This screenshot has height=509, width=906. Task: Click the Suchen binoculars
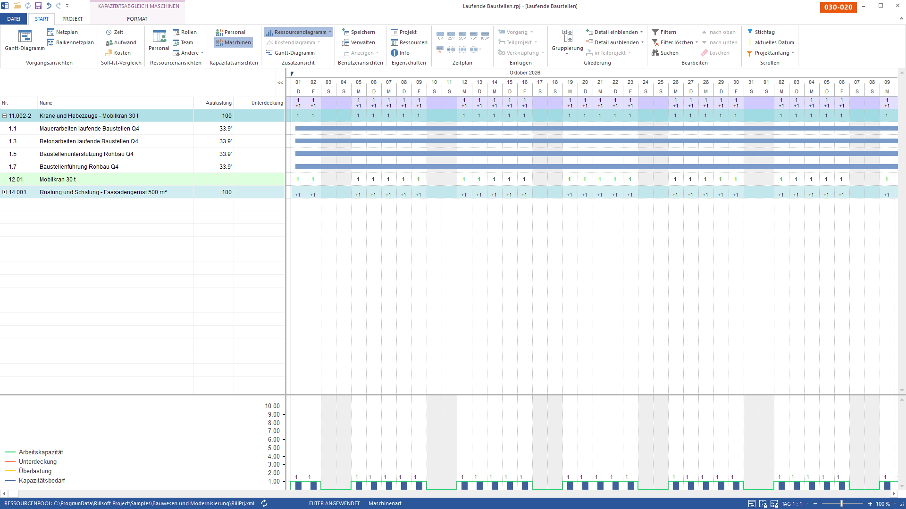(665, 53)
